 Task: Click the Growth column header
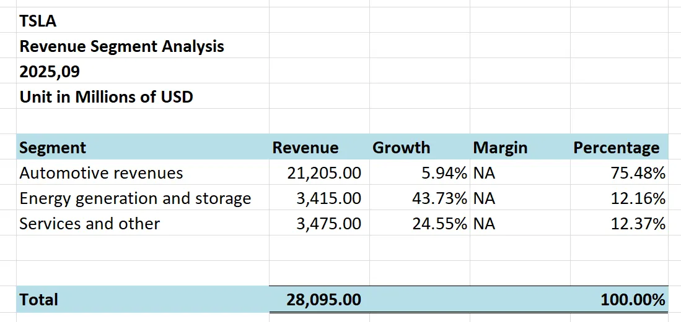point(420,147)
